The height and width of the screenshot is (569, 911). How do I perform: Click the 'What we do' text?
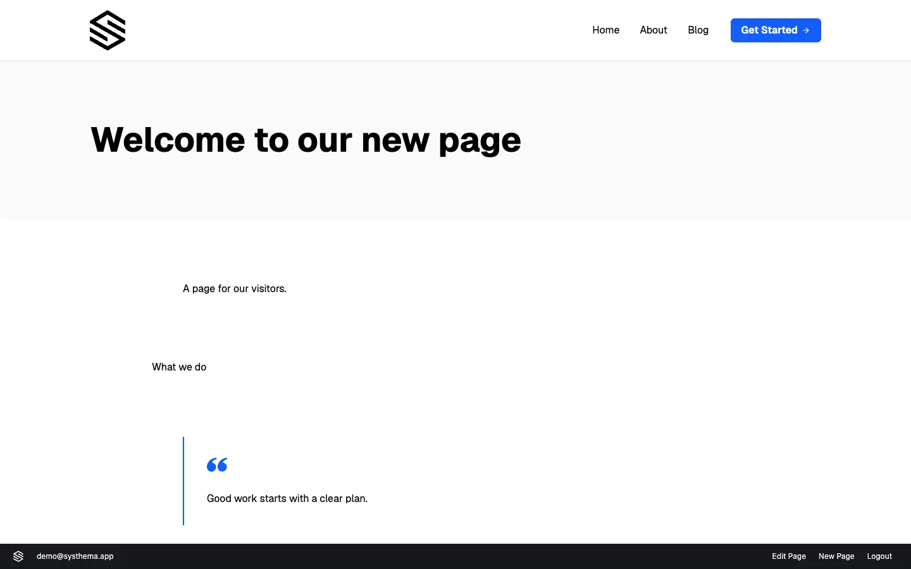(x=179, y=367)
